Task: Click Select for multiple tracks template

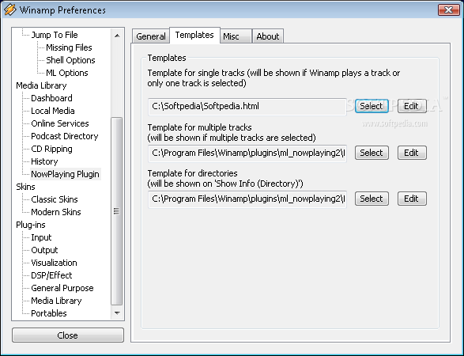Action: point(372,153)
